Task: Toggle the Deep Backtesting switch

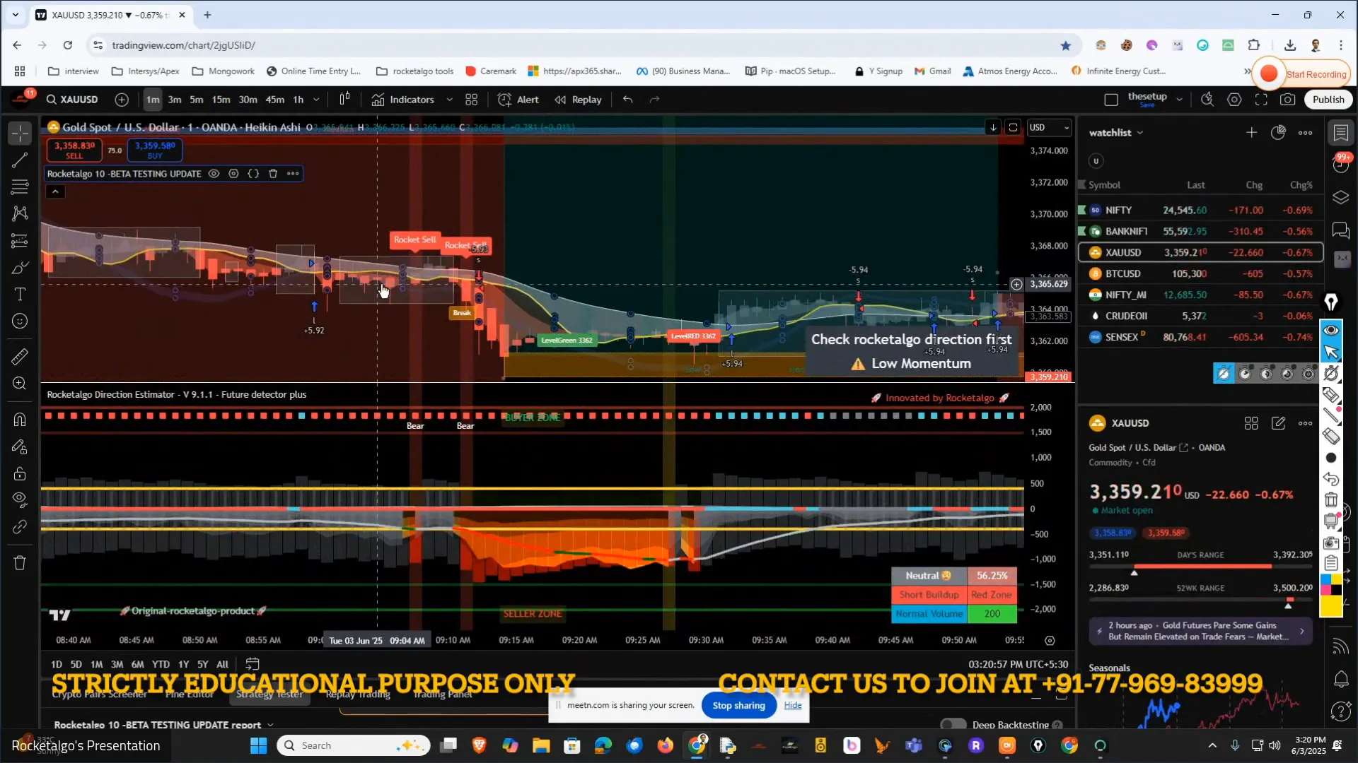Action: pyautogui.click(x=953, y=725)
